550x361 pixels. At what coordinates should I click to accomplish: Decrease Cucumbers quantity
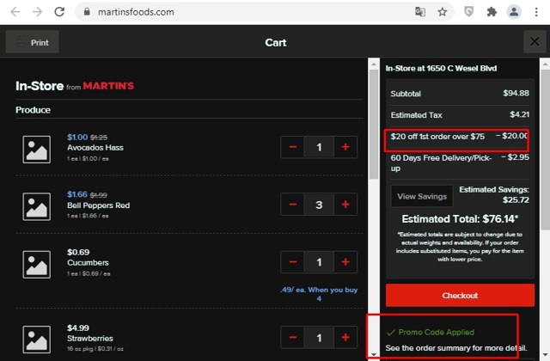tap(293, 262)
